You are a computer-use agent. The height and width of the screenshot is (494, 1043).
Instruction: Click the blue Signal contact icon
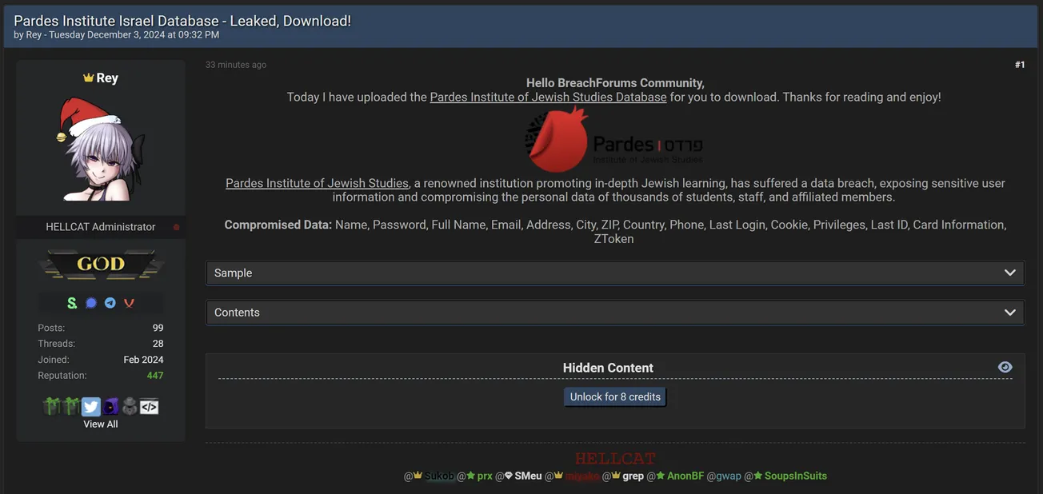pyautogui.click(x=91, y=303)
